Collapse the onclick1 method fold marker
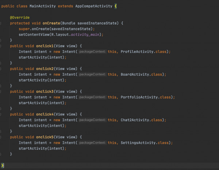 click(x=0, y=46)
